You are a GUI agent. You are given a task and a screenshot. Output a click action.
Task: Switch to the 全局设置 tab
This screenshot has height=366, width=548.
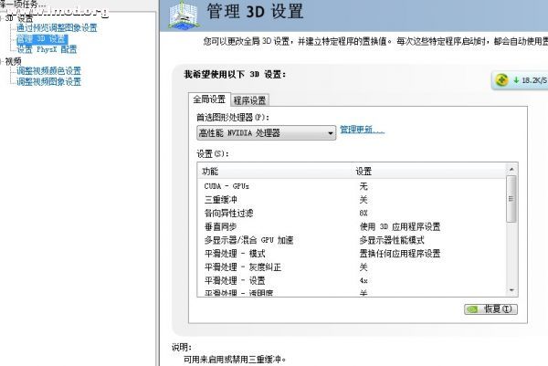point(207,100)
